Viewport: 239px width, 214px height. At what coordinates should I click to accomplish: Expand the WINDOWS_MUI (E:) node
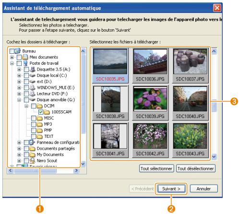pos(19,88)
